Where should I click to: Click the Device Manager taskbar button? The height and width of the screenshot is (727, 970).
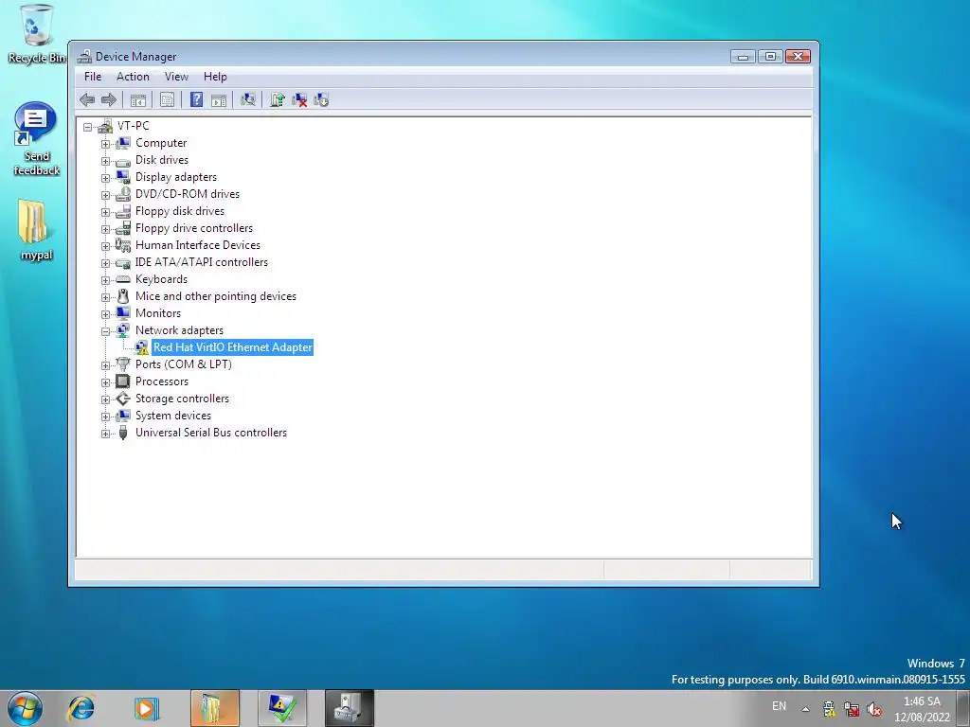click(x=350, y=708)
